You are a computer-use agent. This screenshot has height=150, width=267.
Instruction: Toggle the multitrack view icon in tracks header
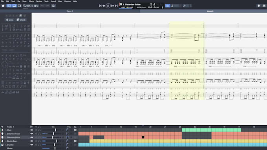click(x=31, y=127)
